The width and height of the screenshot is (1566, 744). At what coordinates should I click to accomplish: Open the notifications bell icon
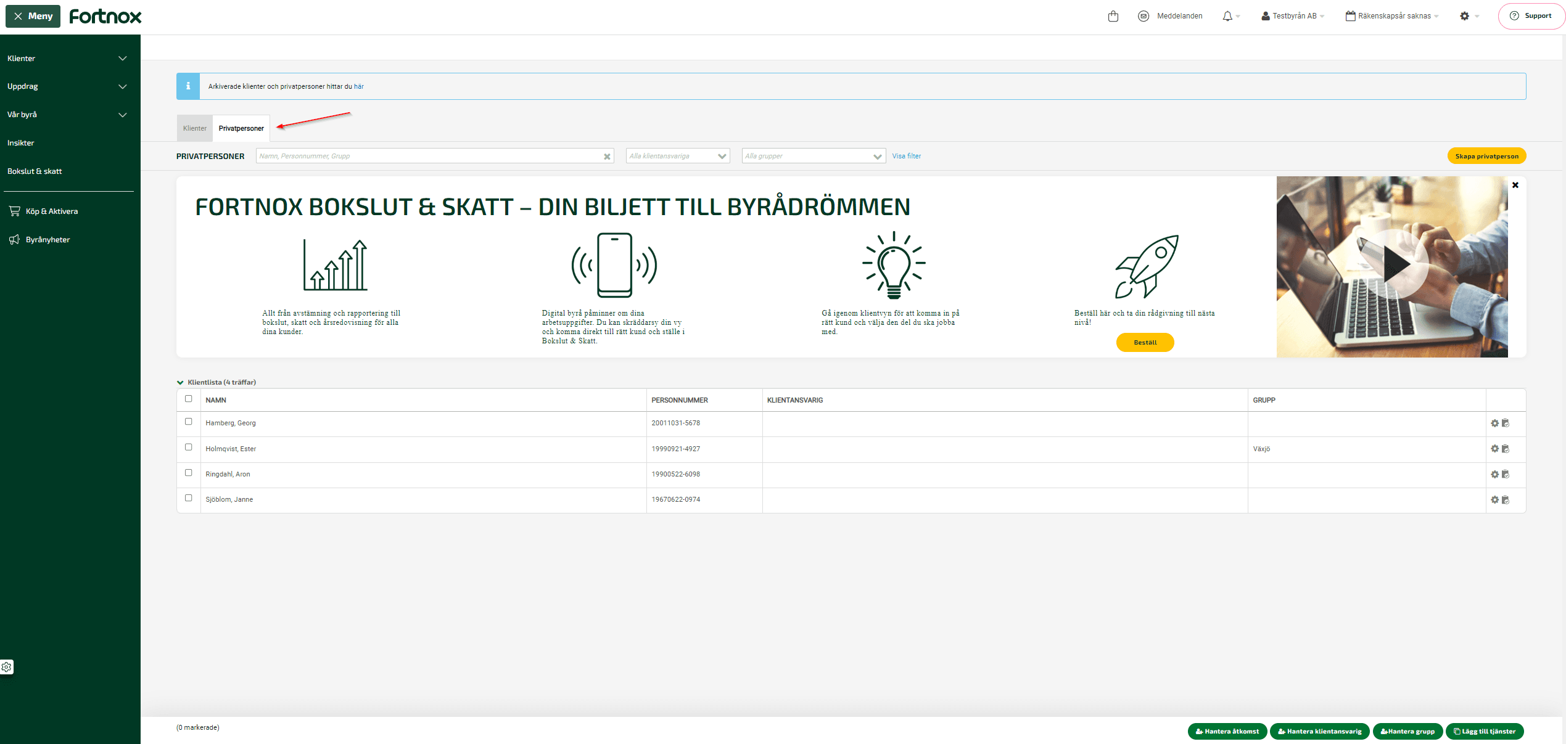(x=1227, y=16)
